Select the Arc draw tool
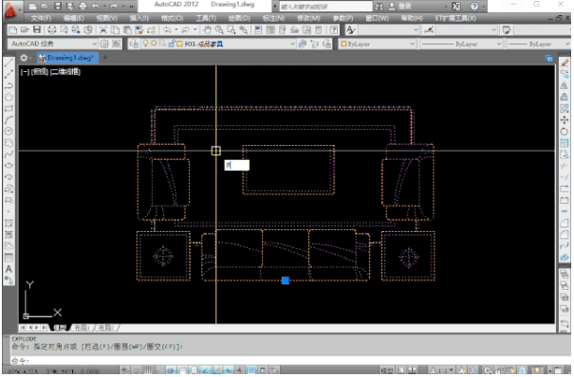Viewport: 574px width, 377px height. click(x=9, y=119)
